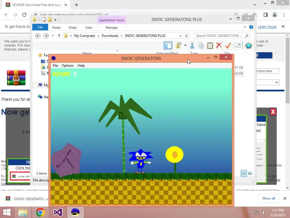
Task: Click the search term input on WinRAR page
Action: click(268, 71)
